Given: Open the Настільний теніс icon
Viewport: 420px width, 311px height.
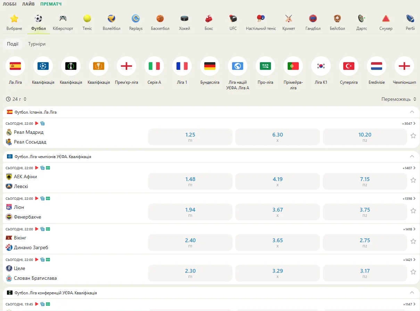Looking at the screenshot, I should tap(261, 18).
